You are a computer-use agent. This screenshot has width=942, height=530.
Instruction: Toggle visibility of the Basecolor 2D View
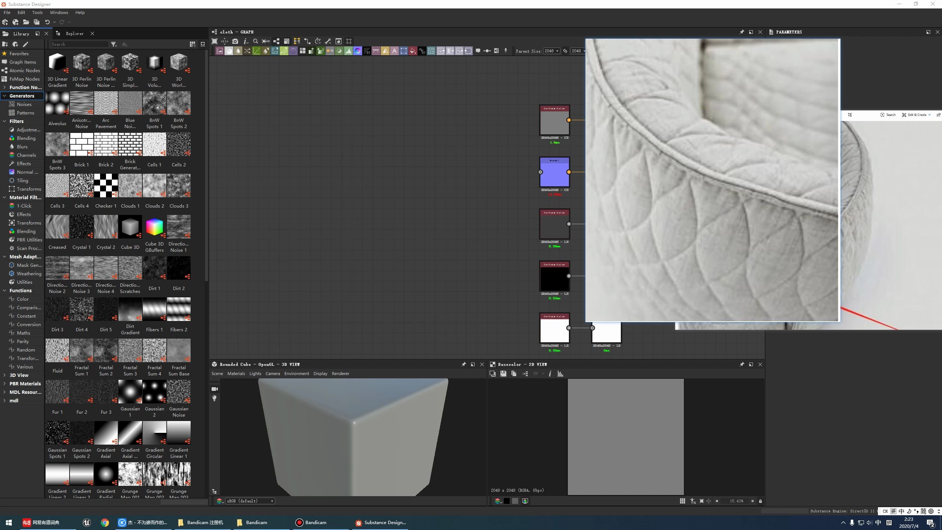[751, 364]
